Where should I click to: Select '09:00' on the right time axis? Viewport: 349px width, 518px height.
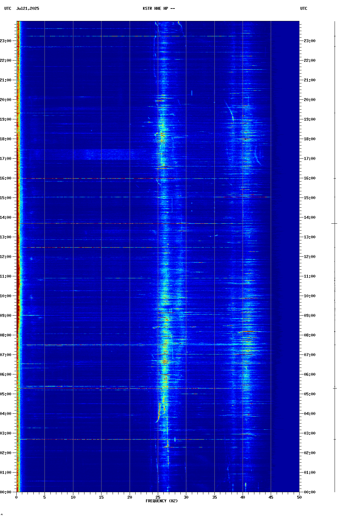[x=310, y=316]
